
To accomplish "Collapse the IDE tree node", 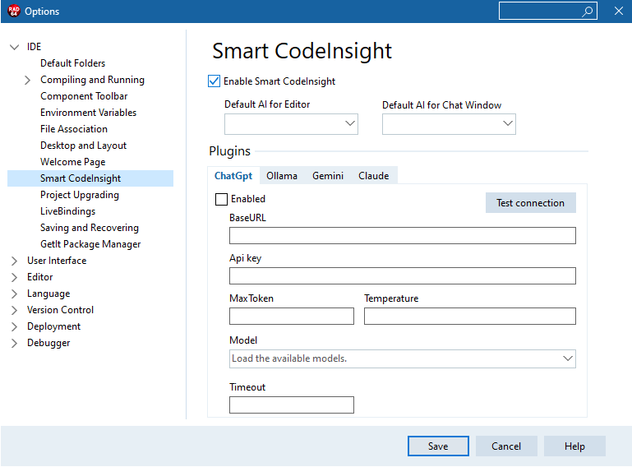I will (x=15, y=47).
